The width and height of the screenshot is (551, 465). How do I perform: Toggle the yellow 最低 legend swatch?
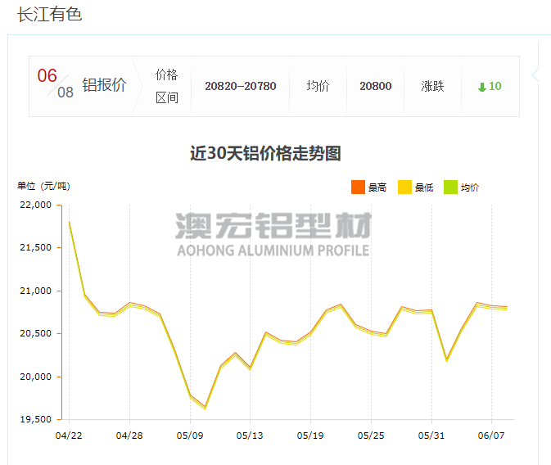coord(404,187)
